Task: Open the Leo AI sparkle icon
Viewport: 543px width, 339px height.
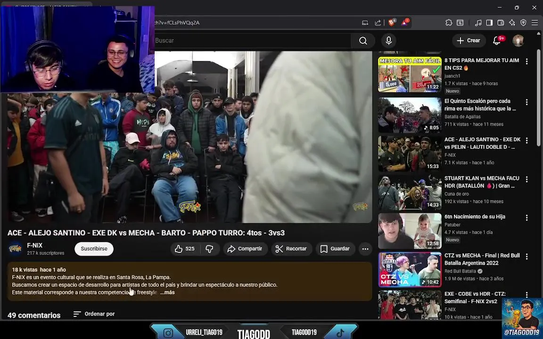Action: coord(512,23)
